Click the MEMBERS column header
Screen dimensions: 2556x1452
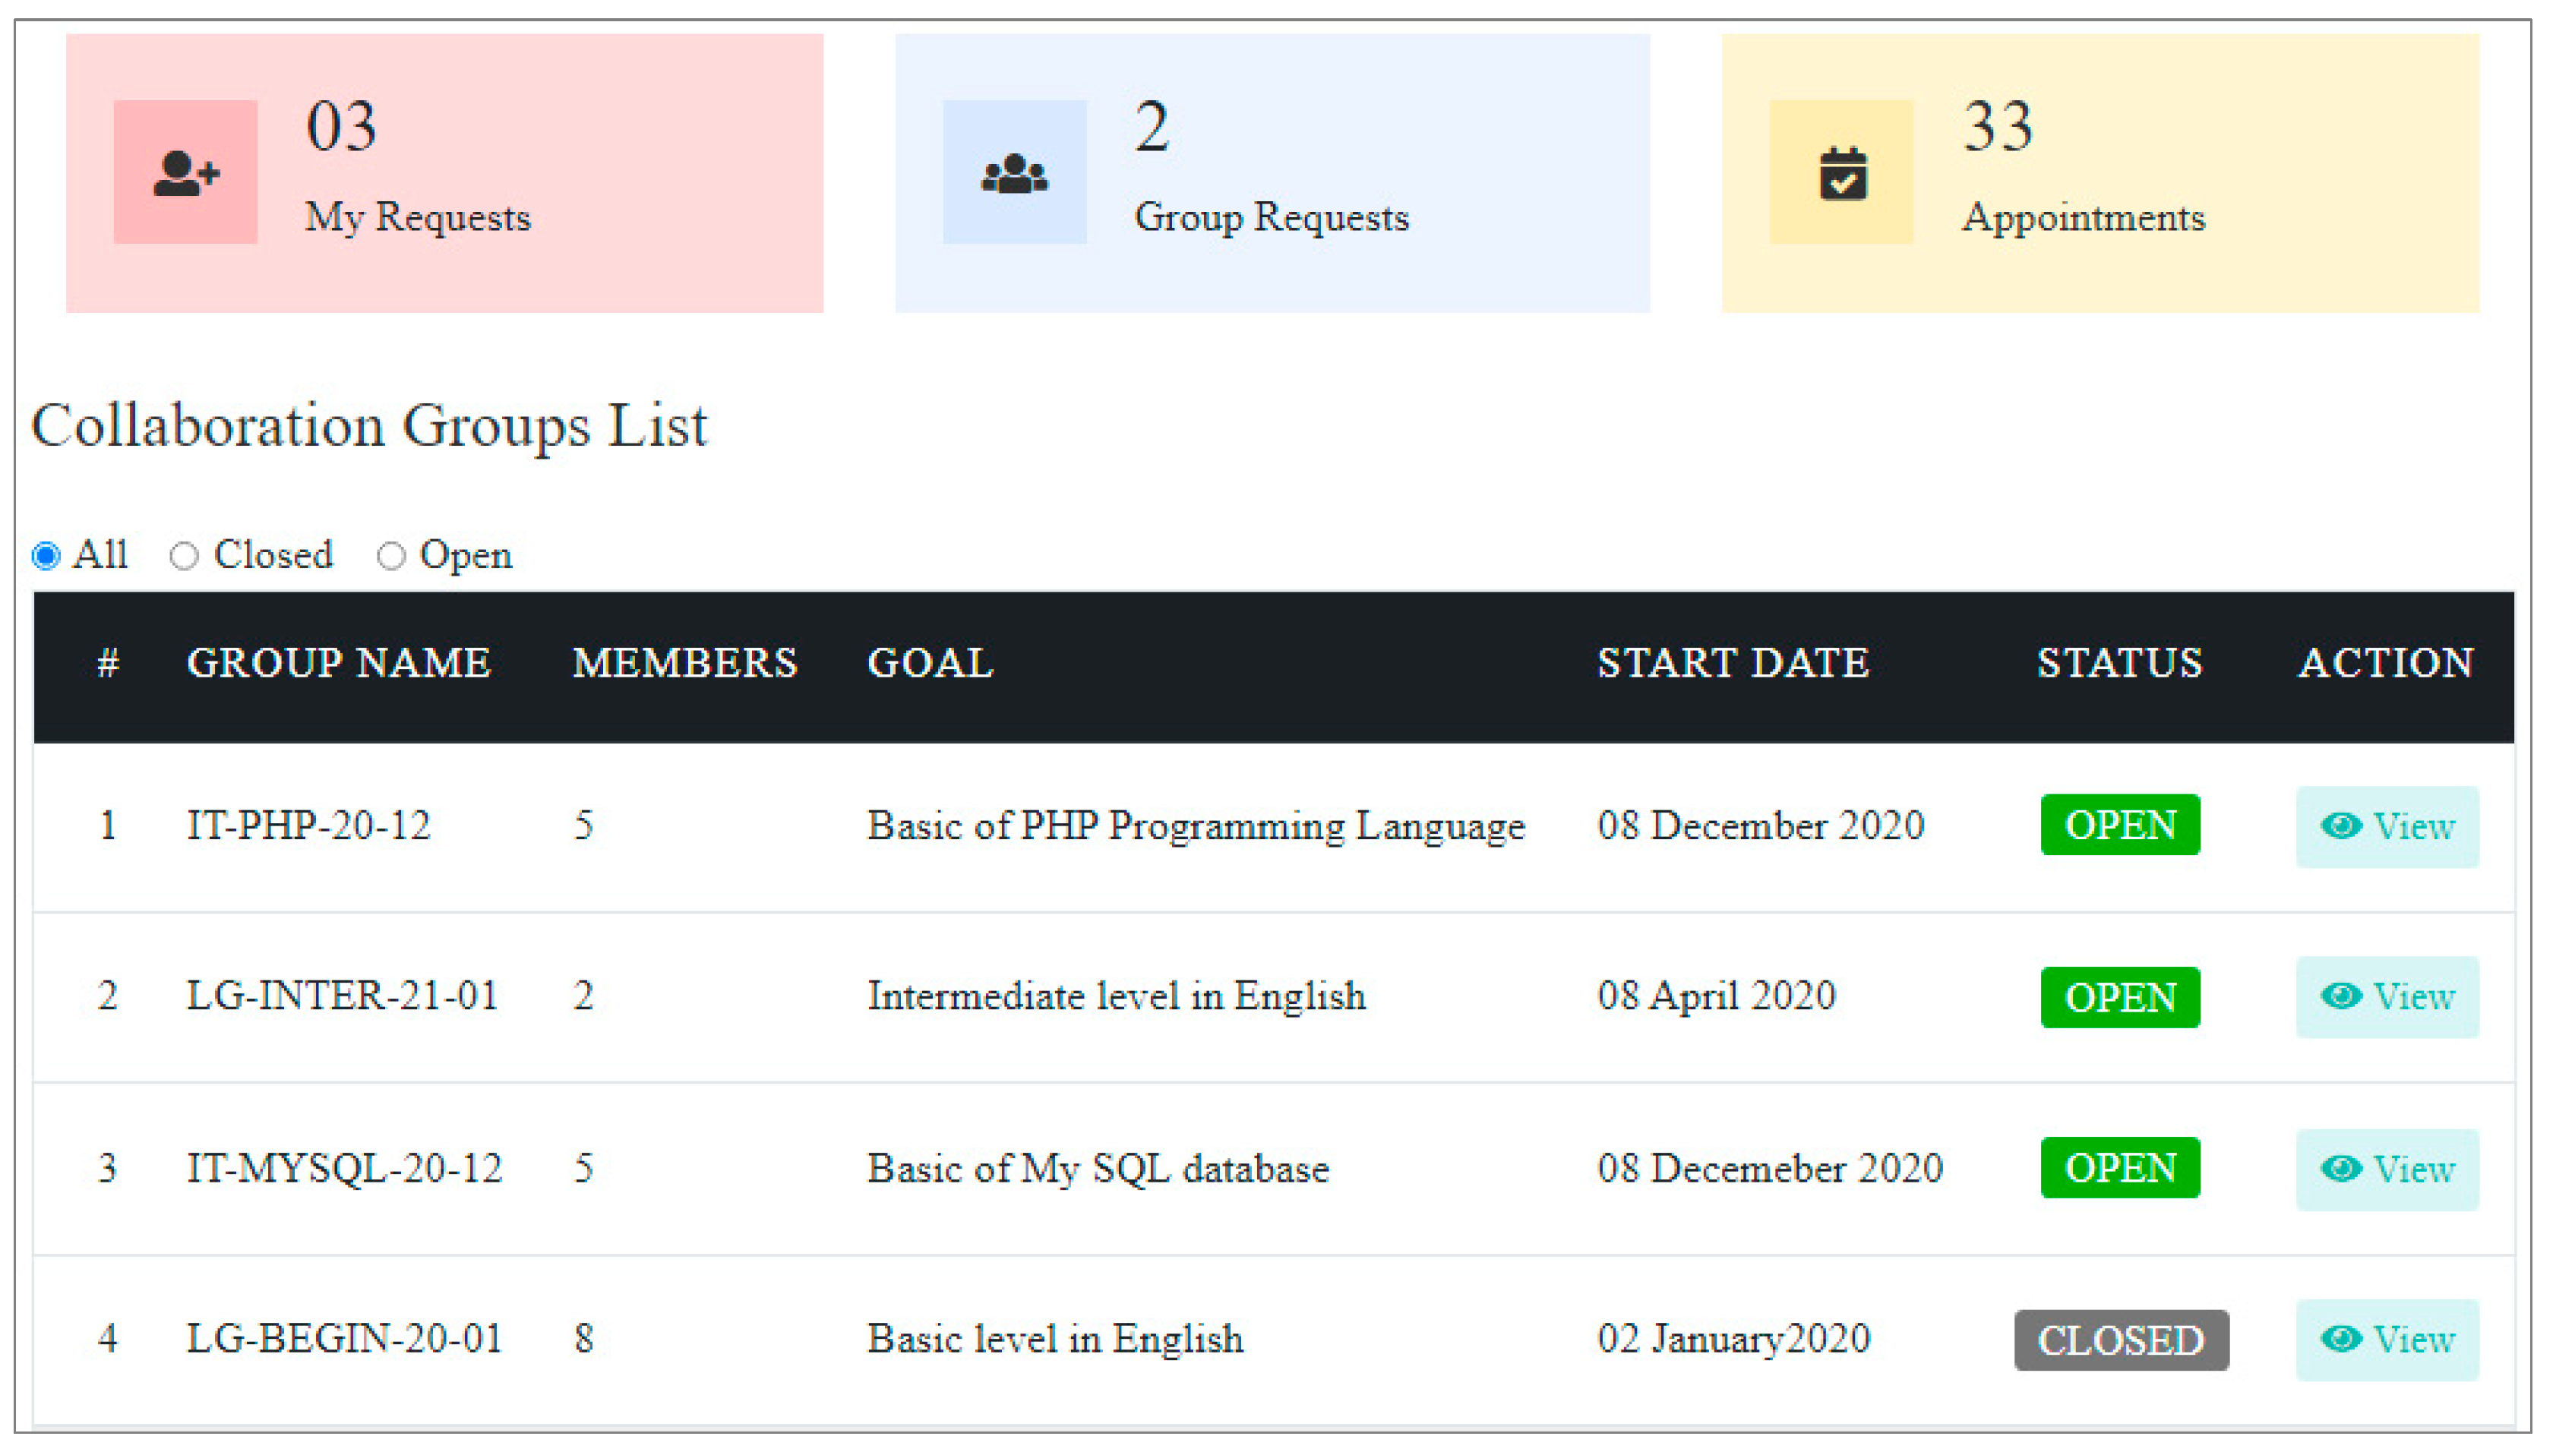point(685,663)
